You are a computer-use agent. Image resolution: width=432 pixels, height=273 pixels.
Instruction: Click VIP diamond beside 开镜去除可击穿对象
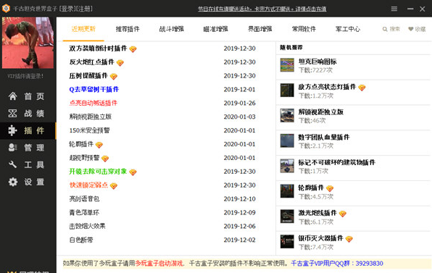click(x=133, y=172)
